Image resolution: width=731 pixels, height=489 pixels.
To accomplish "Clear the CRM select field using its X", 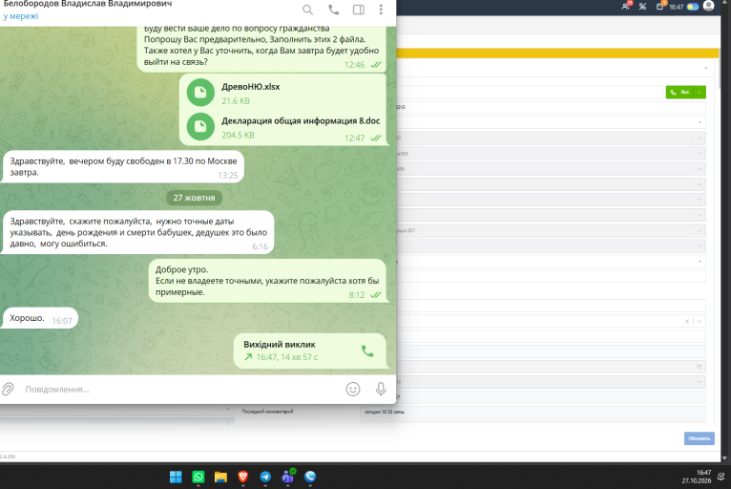I will coord(687,321).
